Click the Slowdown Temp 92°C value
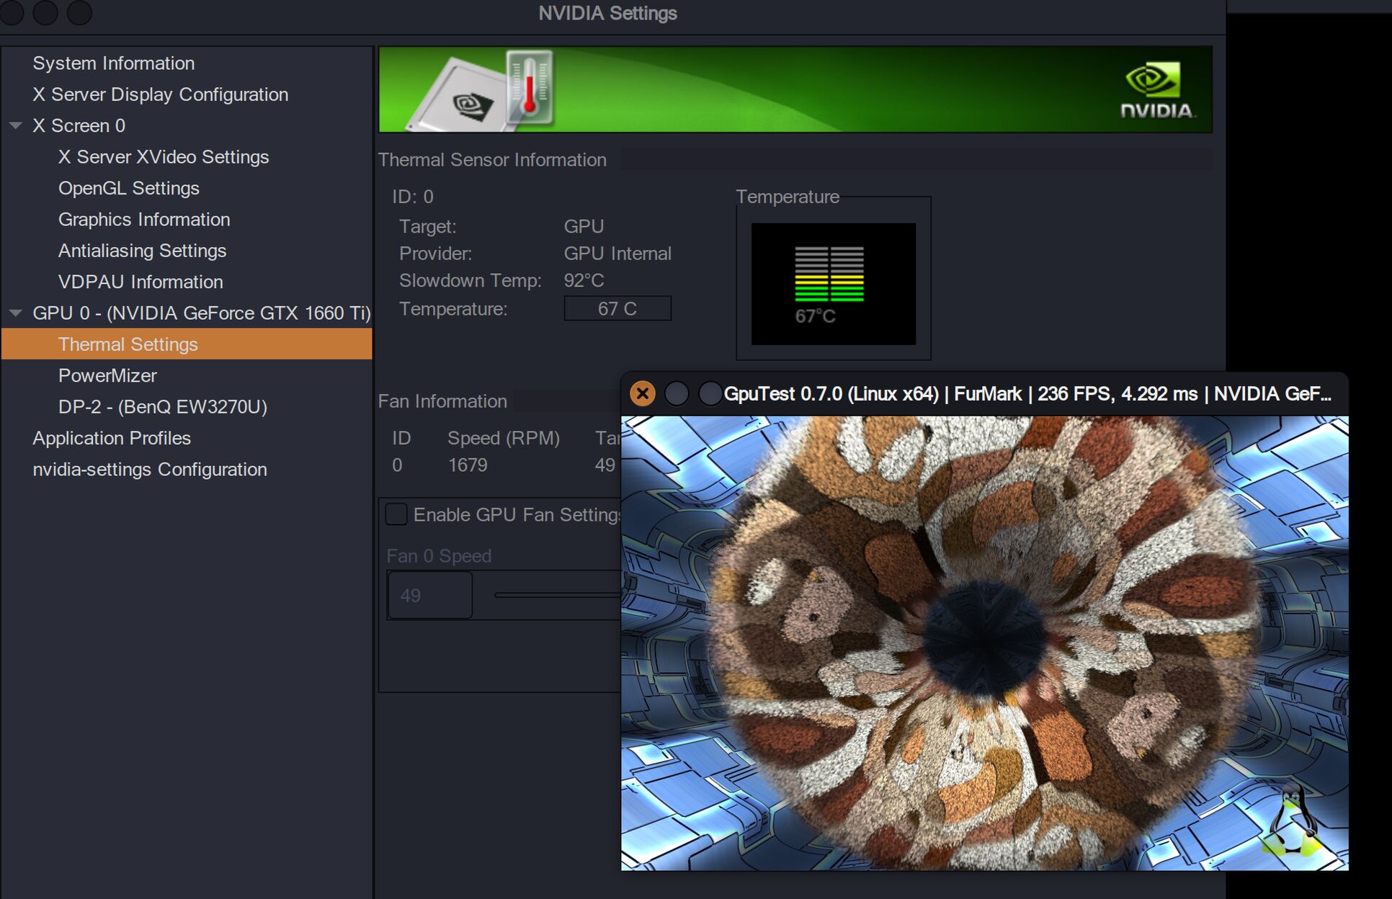 click(x=584, y=280)
